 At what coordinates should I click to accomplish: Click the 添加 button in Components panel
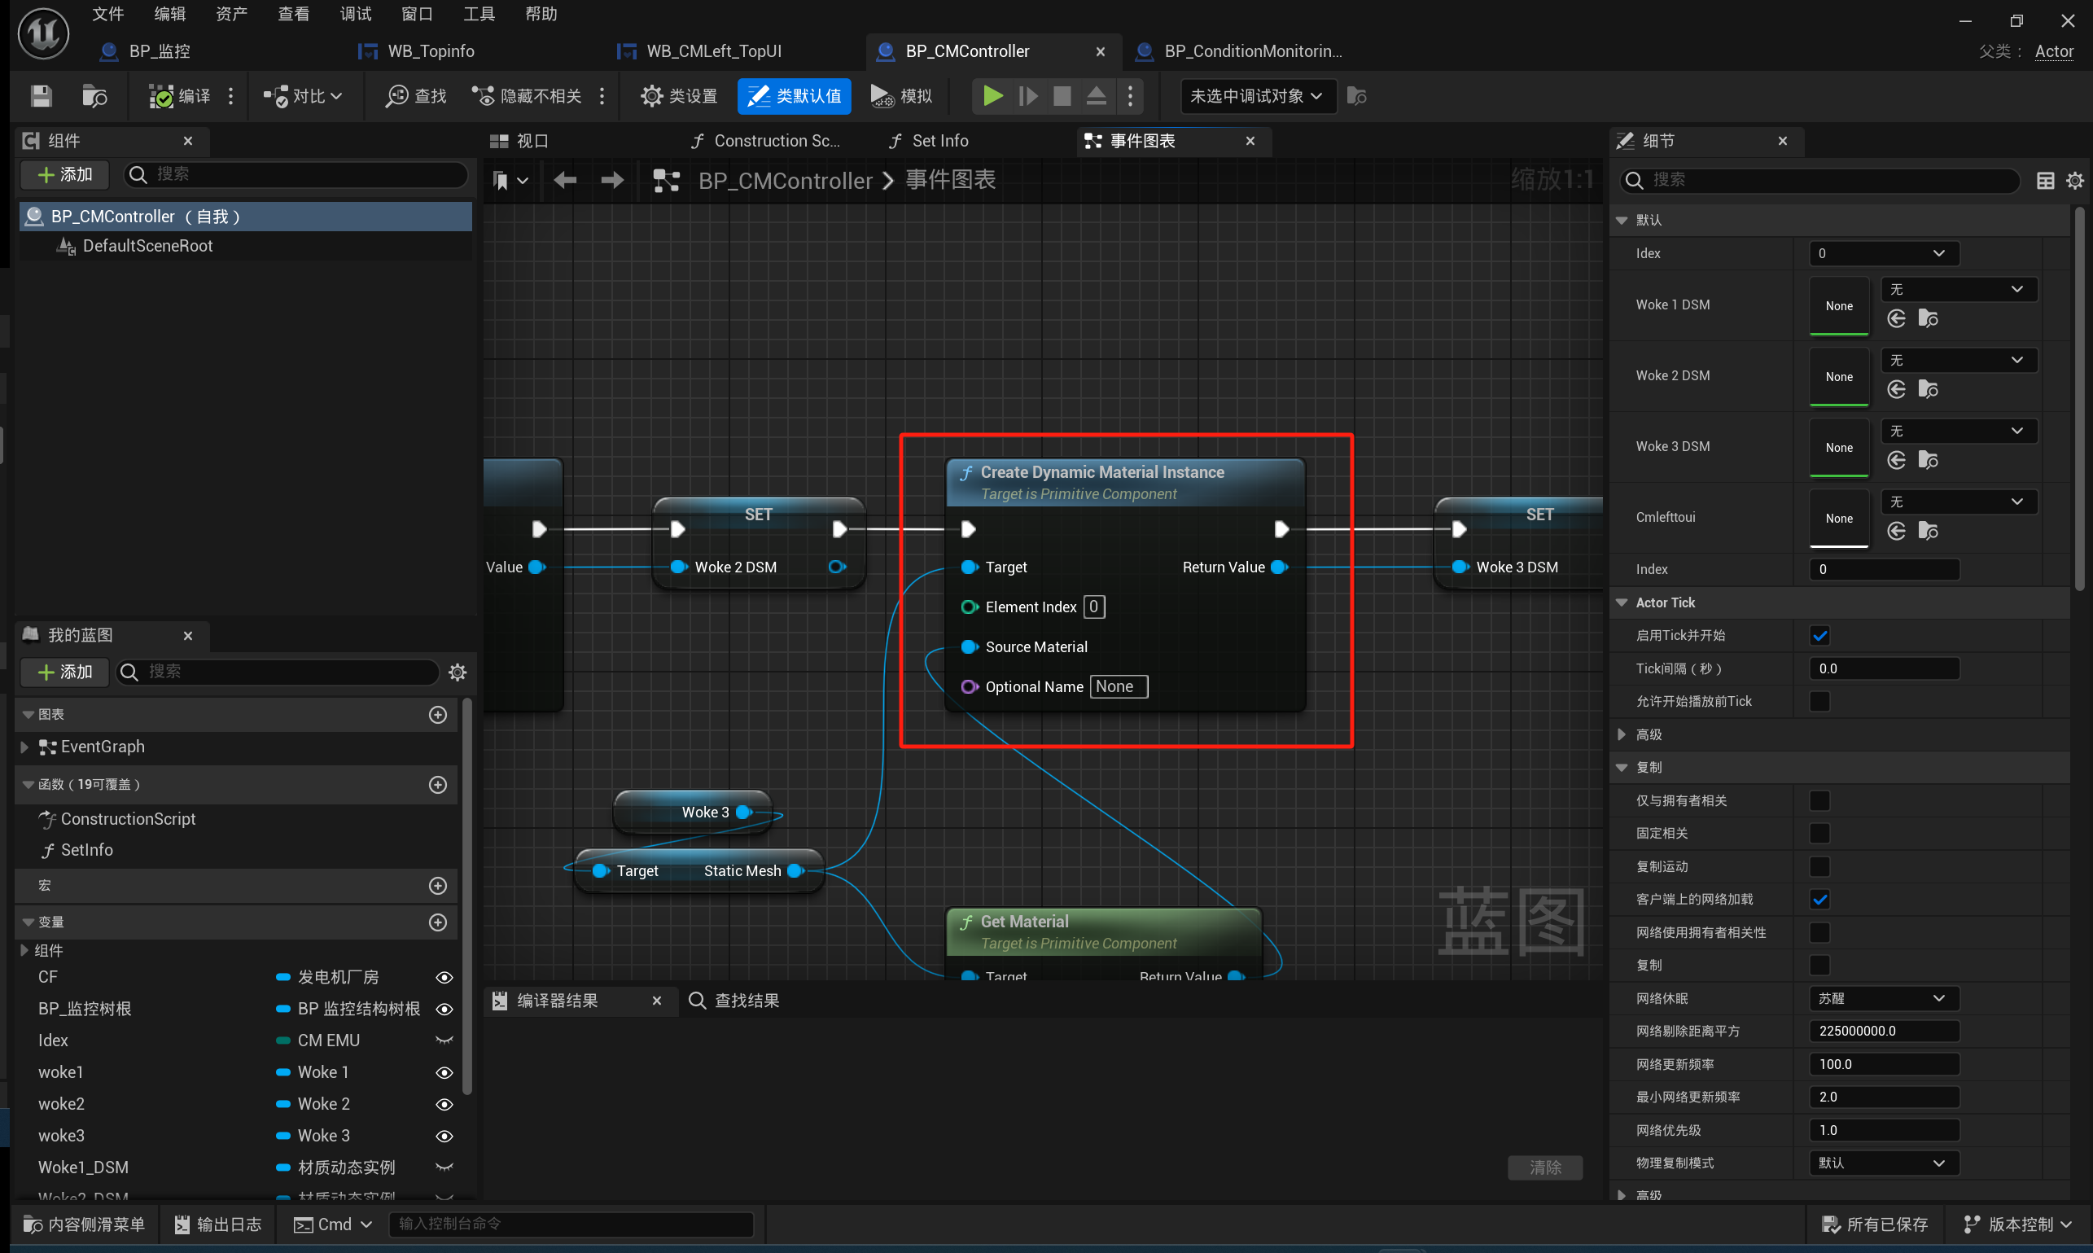click(x=66, y=175)
